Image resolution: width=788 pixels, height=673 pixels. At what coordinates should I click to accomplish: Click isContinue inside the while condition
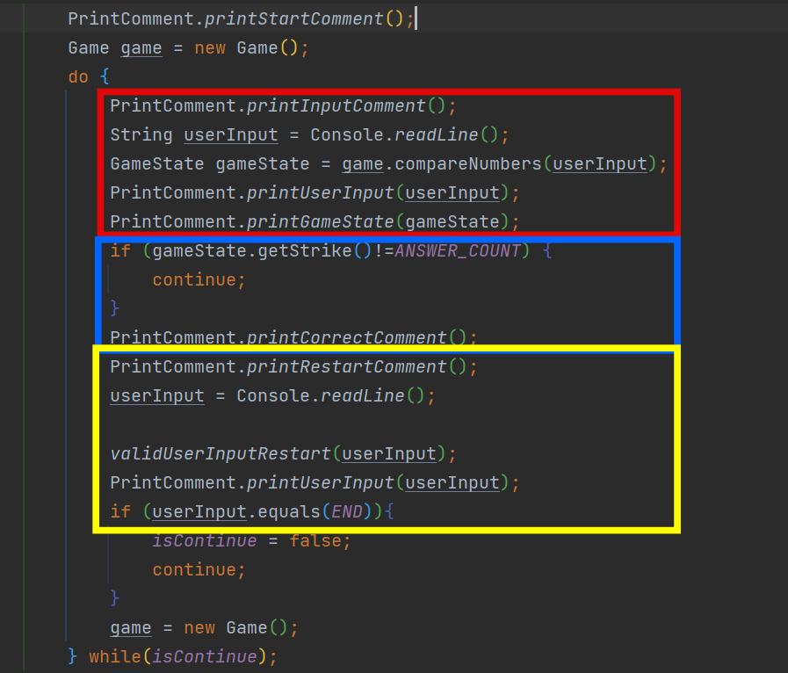tap(205, 656)
